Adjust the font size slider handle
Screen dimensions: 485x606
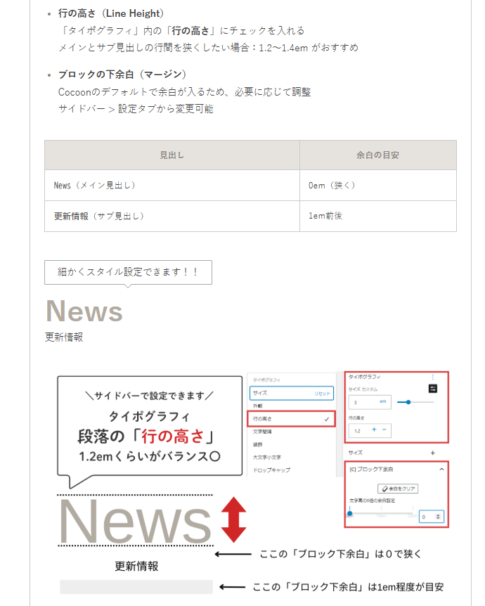click(x=408, y=402)
